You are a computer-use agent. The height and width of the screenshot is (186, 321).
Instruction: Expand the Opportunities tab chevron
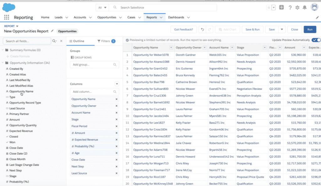pos(120,18)
